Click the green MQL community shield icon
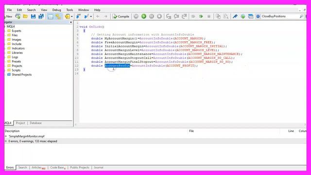 [243, 16]
